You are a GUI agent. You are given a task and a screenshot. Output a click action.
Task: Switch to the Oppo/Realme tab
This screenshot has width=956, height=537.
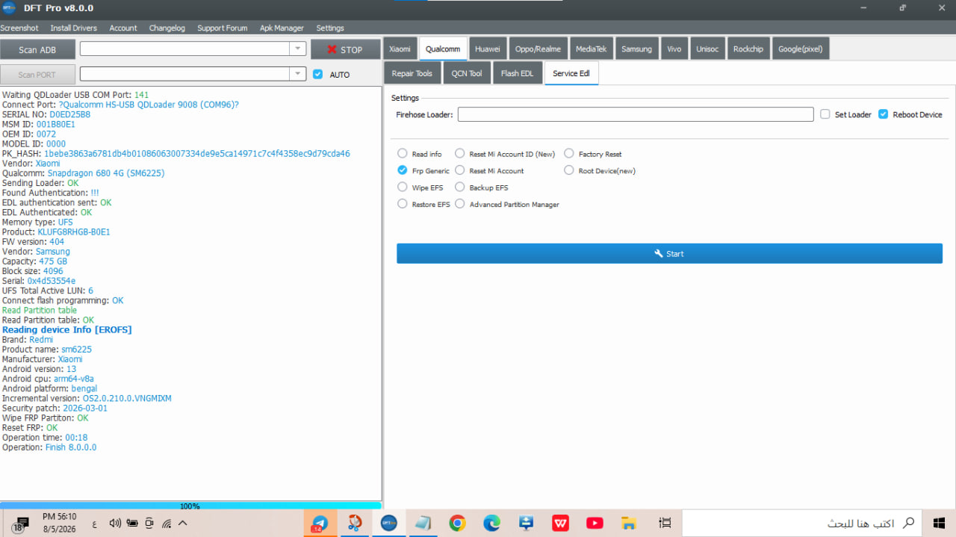pyautogui.click(x=538, y=49)
